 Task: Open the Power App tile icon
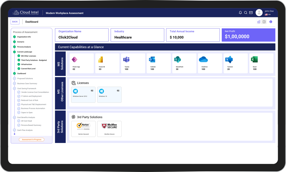74,59
